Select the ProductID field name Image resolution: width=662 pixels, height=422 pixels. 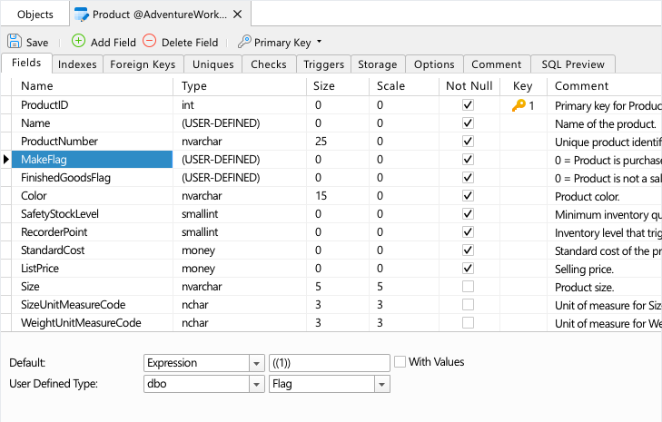44,104
